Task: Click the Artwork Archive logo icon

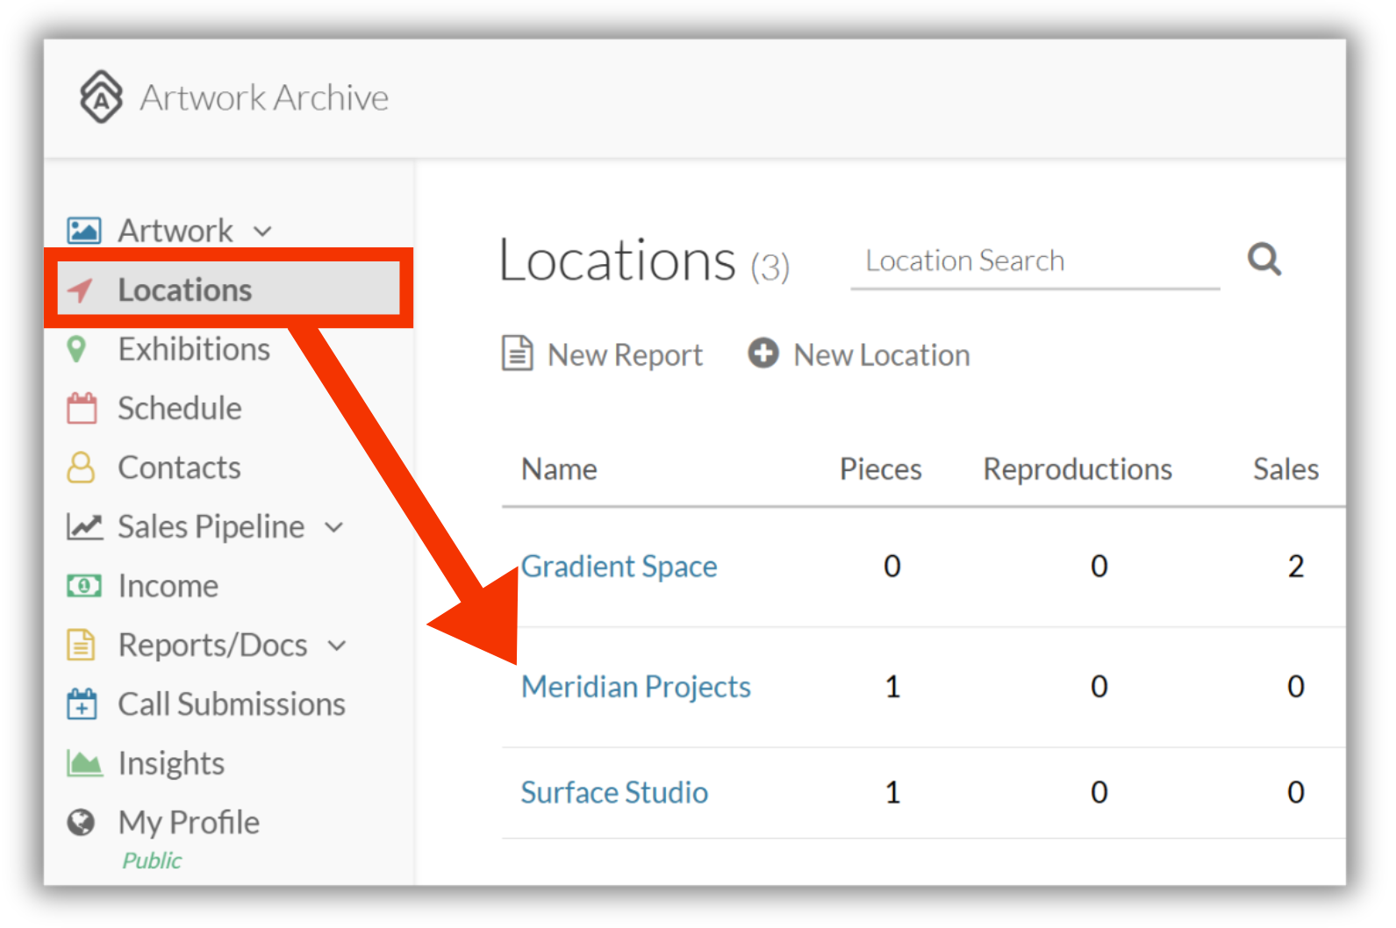Action: click(x=102, y=96)
